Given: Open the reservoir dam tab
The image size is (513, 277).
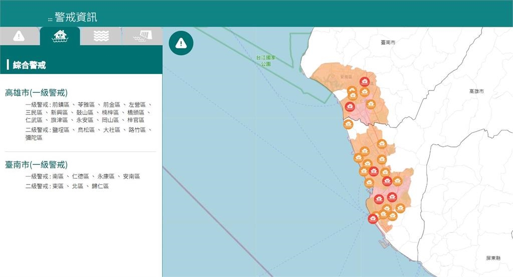Looking at the screenshot, I should click(x=142, y=36).
